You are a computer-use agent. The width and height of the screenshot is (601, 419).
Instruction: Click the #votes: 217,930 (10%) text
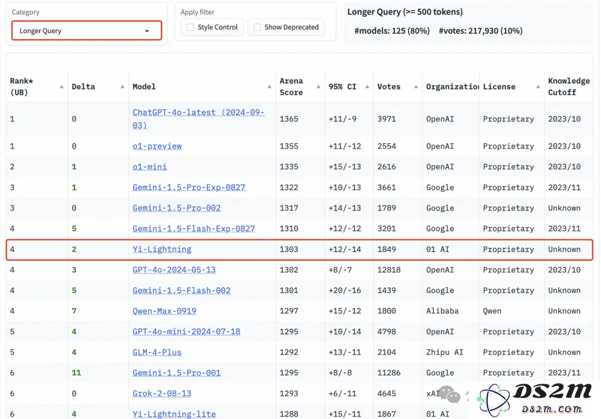(x=481, y=31)
